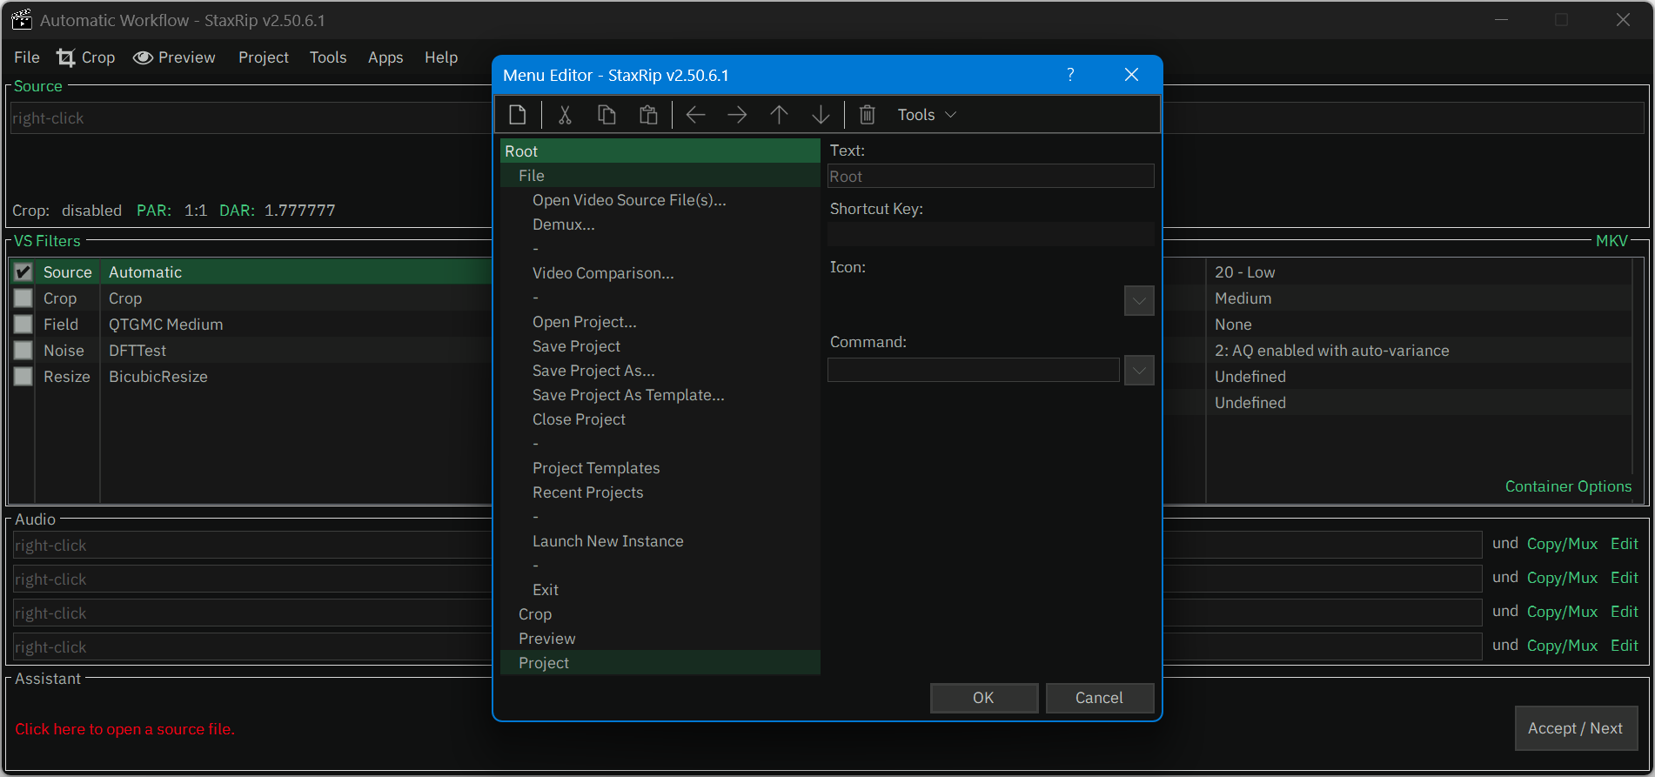Image resolution: width=1655 pixels, height=777 pixels.
Task: Delete item using trash icon
Action: 867,115
